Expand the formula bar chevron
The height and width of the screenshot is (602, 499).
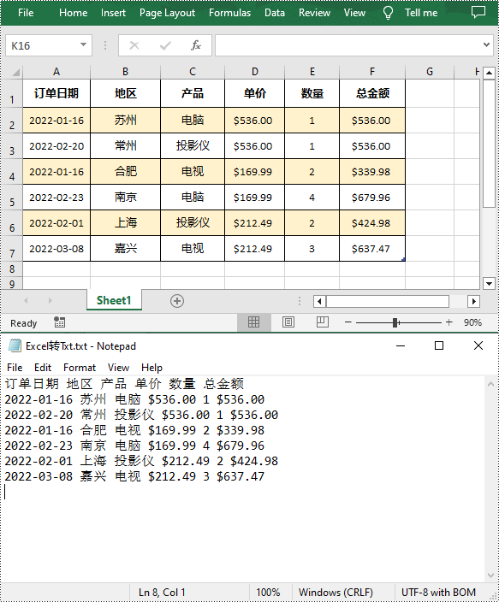(486, 45)
